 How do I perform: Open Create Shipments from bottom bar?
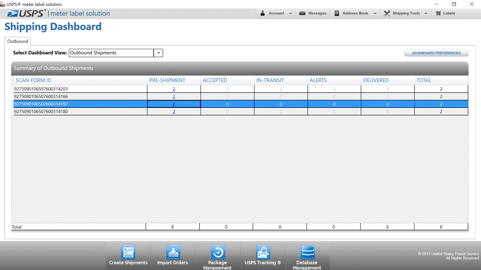point(128,256)
